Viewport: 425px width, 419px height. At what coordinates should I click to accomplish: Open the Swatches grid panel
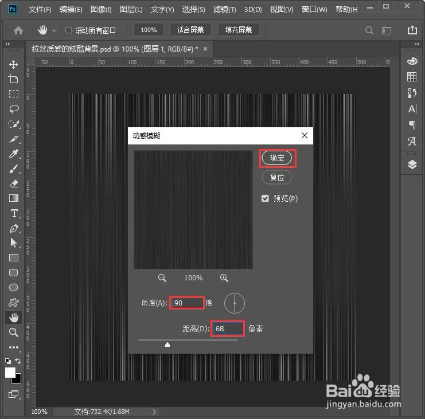(412, 77)
